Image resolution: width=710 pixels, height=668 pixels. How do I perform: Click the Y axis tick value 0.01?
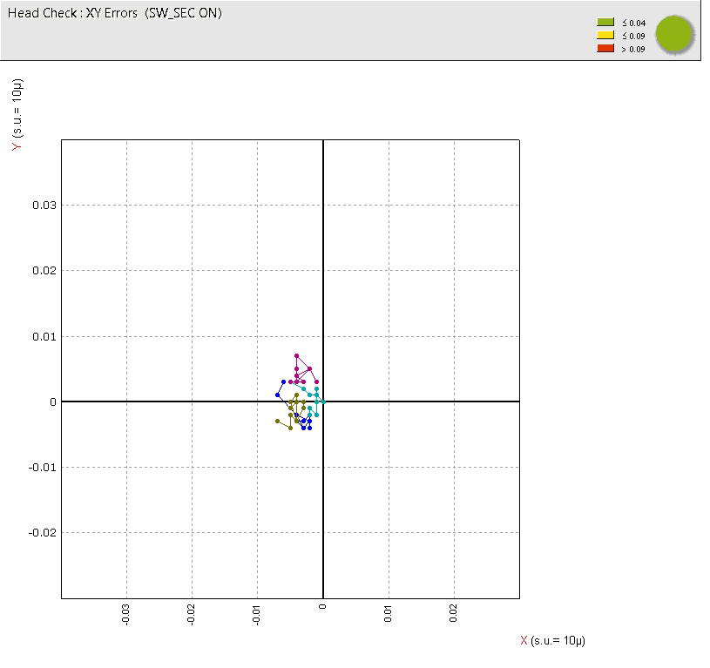coord(44,337)
